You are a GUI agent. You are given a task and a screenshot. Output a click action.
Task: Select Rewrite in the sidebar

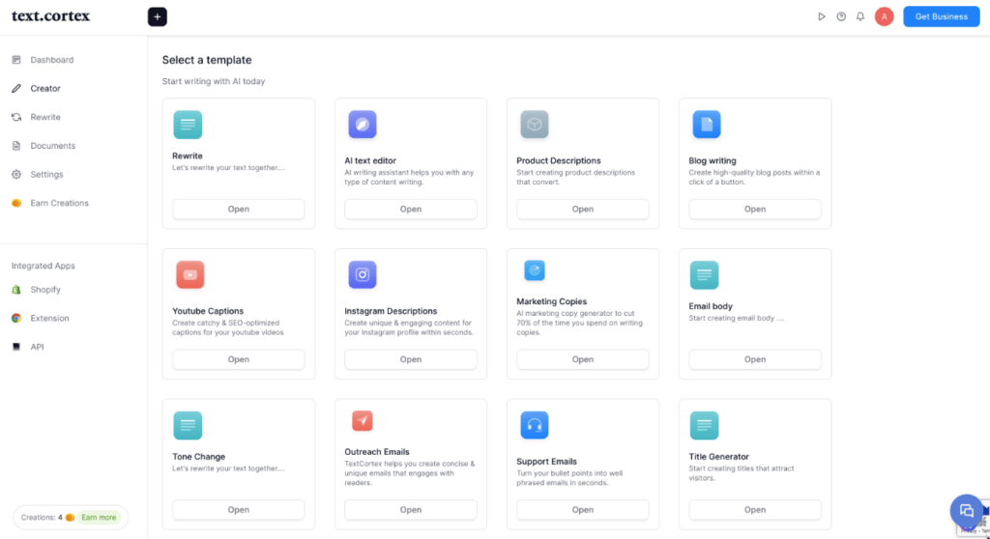45,117
